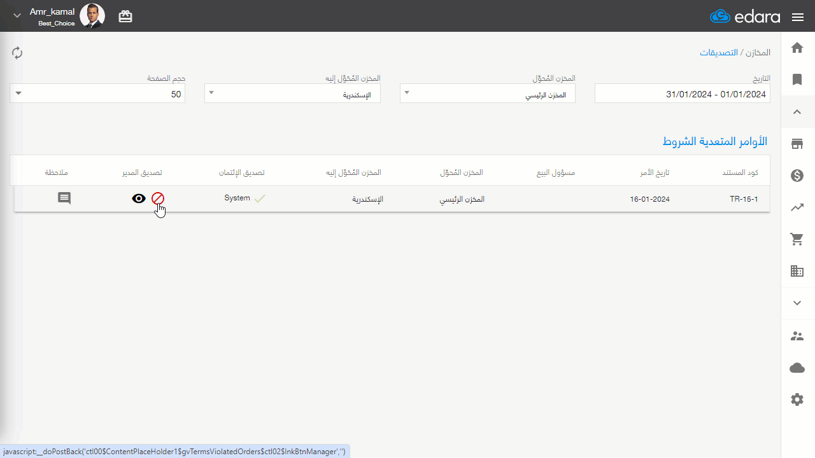
Task: Click the التصديقات breadcrumb link
Action: [719, 52]
